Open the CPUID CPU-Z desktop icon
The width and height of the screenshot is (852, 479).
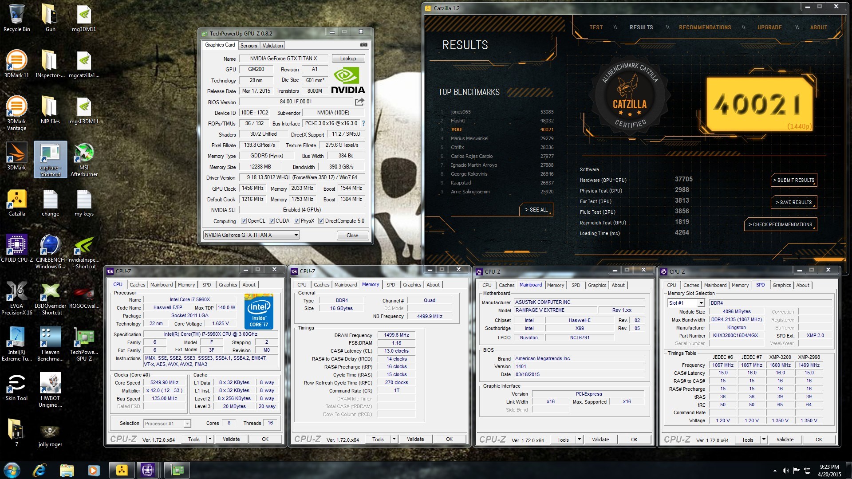[x=16, y=248]
